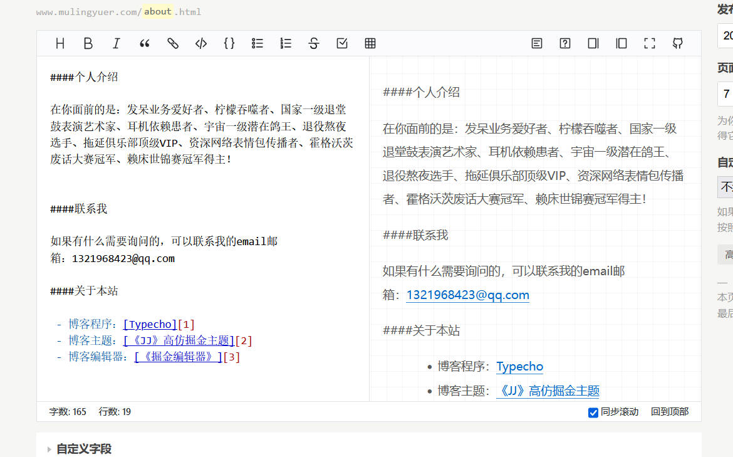Toggle bold formatting in the toolbar
Viewport: 733px width, 457px height.
point(88,43)
